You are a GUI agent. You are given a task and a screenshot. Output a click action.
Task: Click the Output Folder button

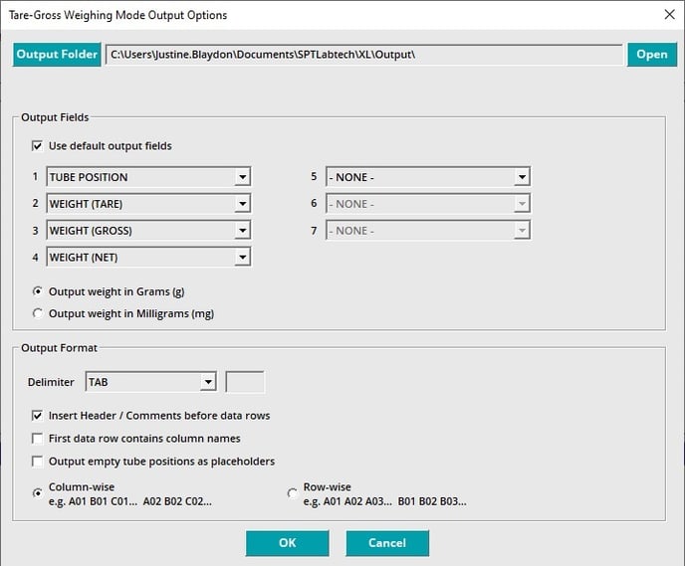click(57, 55)
